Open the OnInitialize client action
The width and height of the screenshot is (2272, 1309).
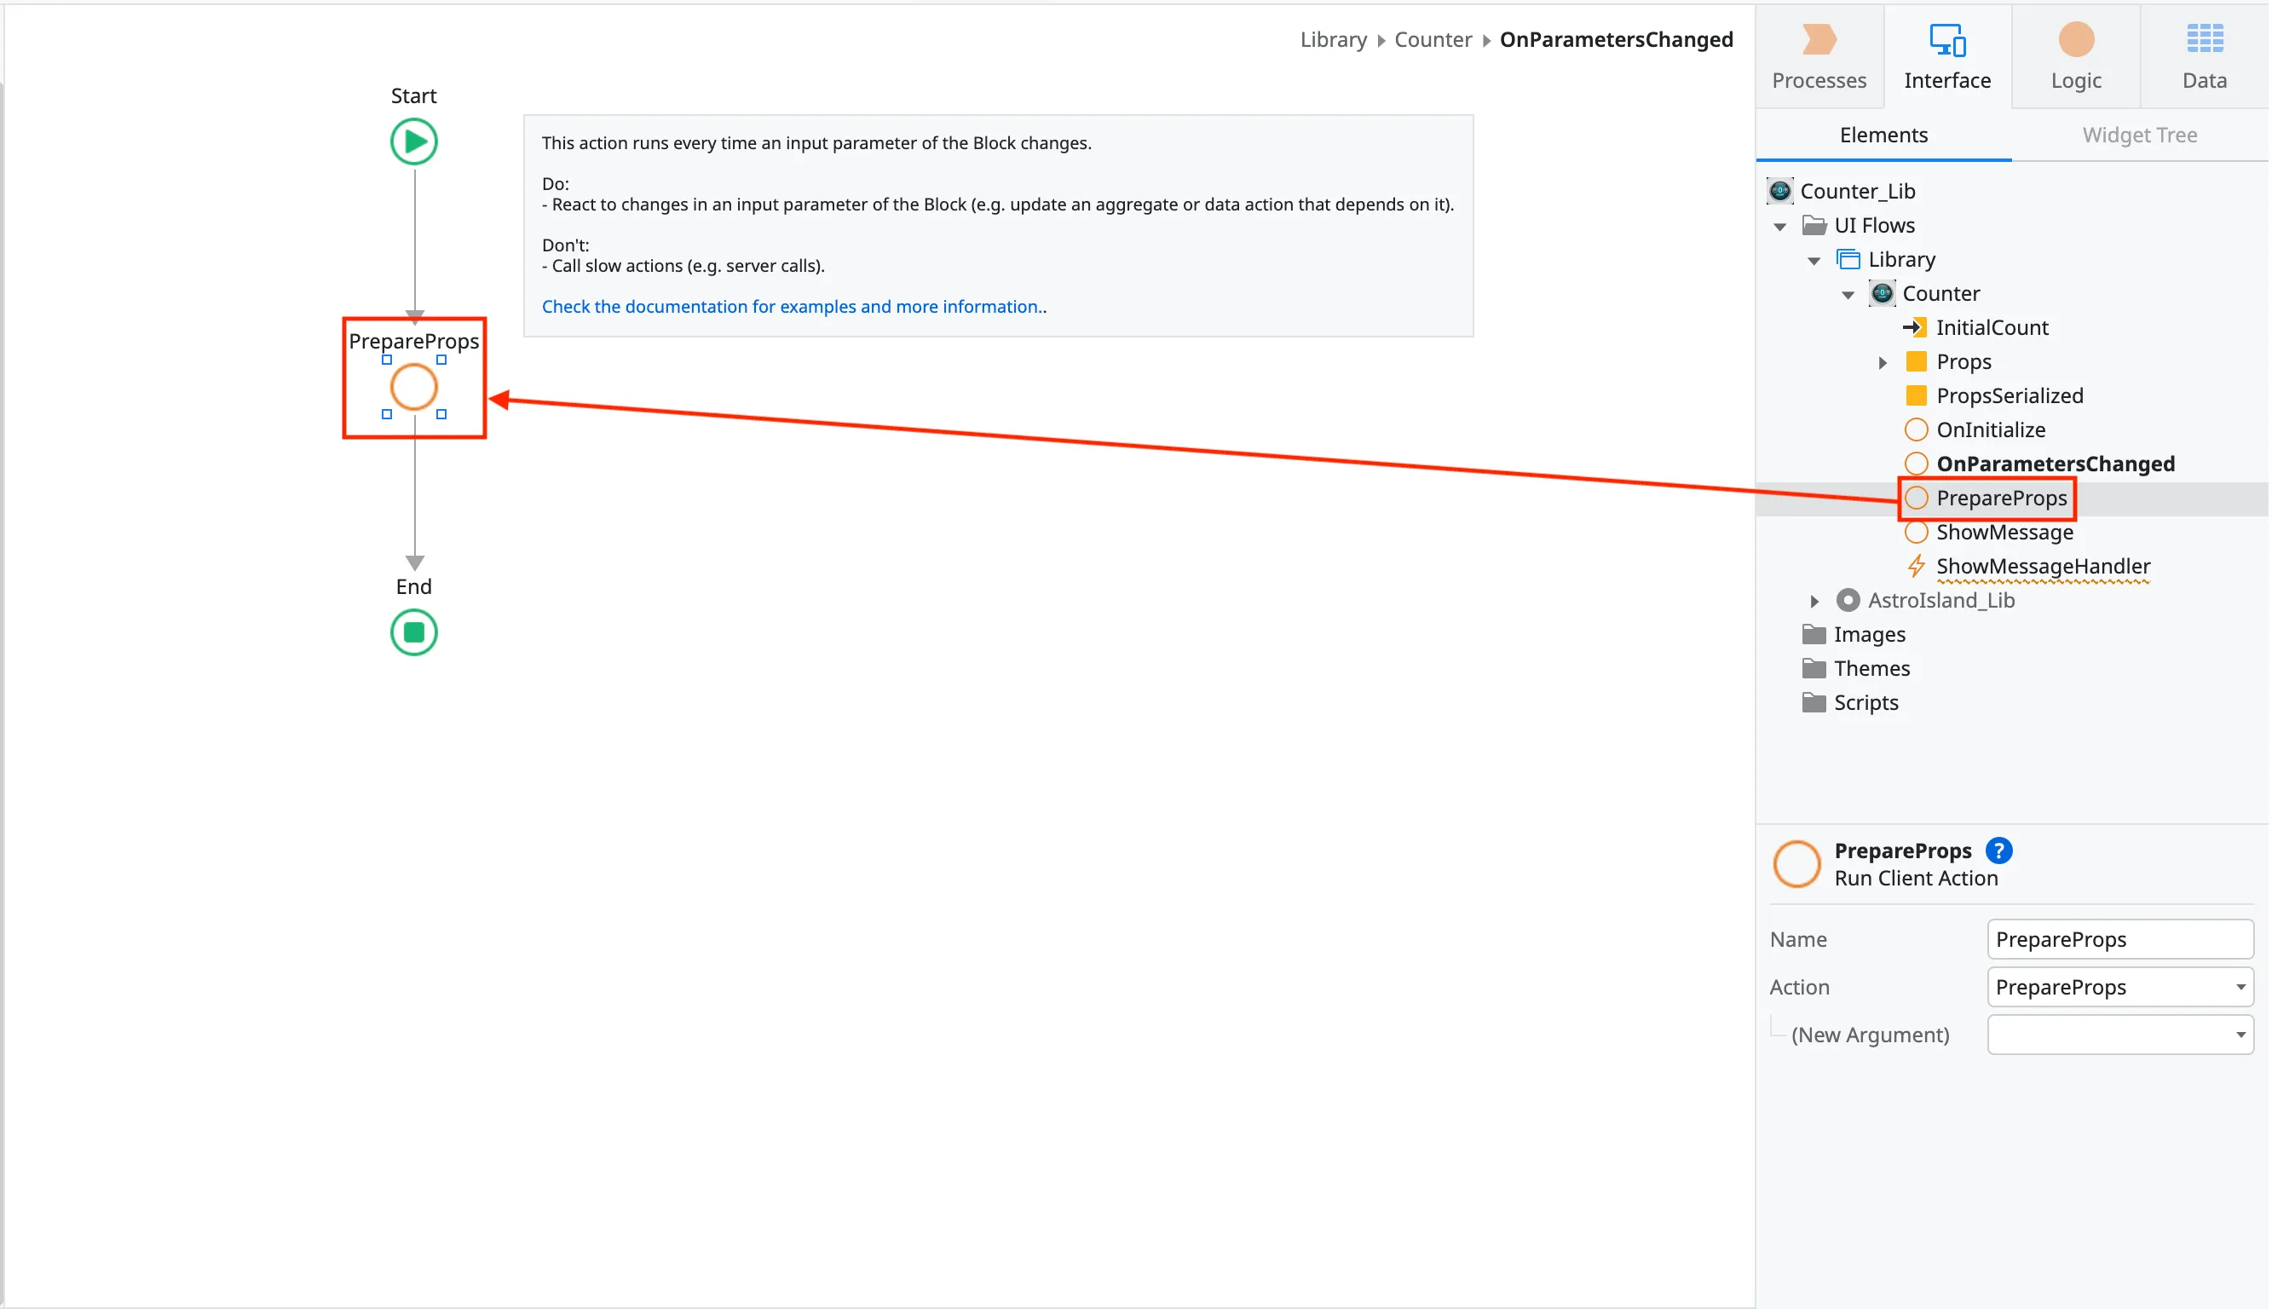point(1989,430)
